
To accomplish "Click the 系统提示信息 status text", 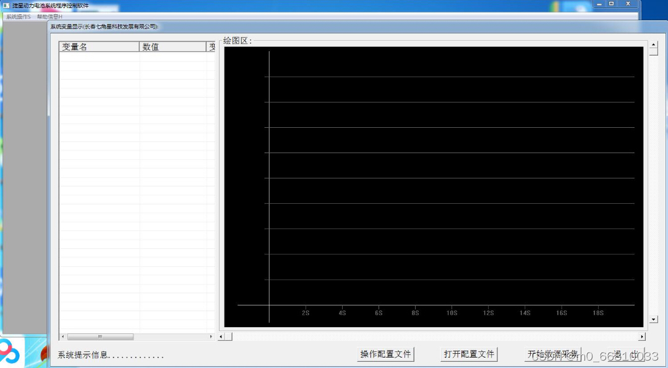I will coord(111,355).
